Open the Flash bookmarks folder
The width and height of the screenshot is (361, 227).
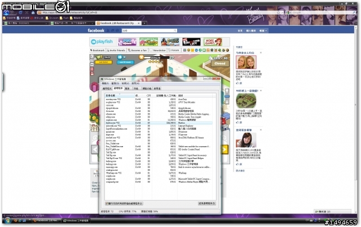[x=64, y=18]
